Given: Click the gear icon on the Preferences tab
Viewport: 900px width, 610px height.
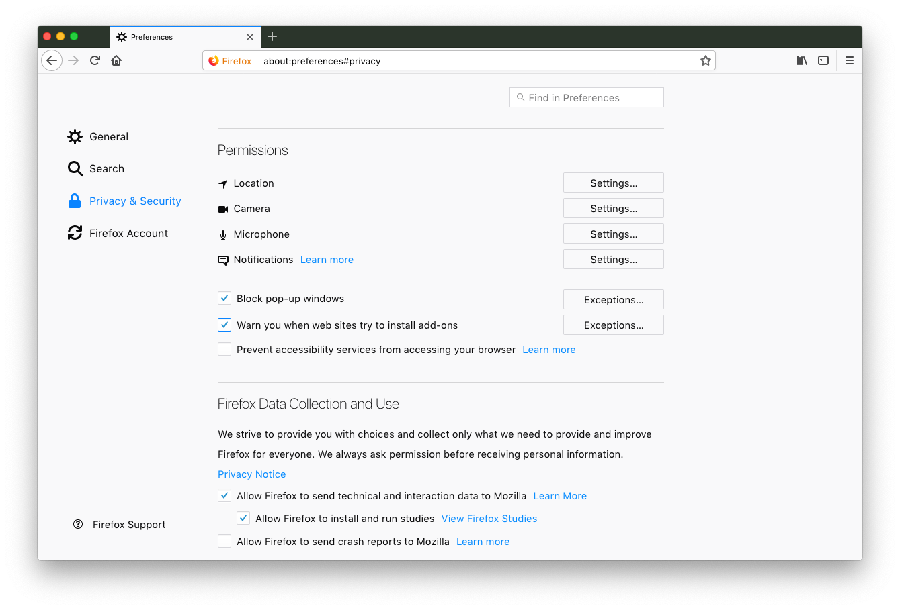Looking at the screenshot, I should [122, 37].
